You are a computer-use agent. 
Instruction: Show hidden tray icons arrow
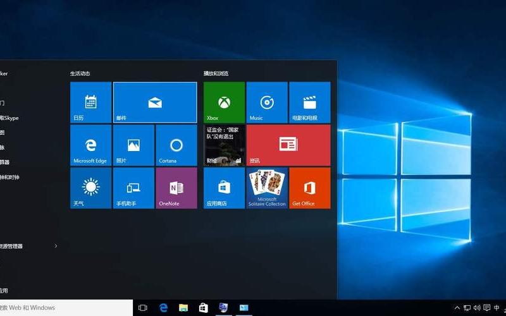(x=457, y=308)
